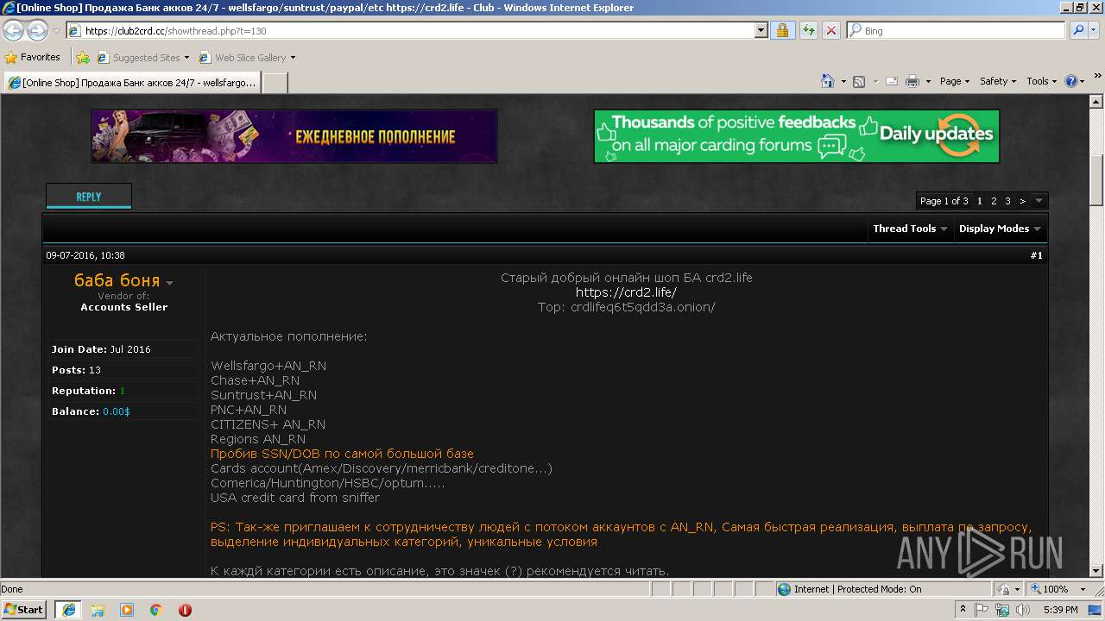Expand the address bar history dropdown
Image resolution: width=1105 pixels, height=621 pixels.
tap(761, 30)
